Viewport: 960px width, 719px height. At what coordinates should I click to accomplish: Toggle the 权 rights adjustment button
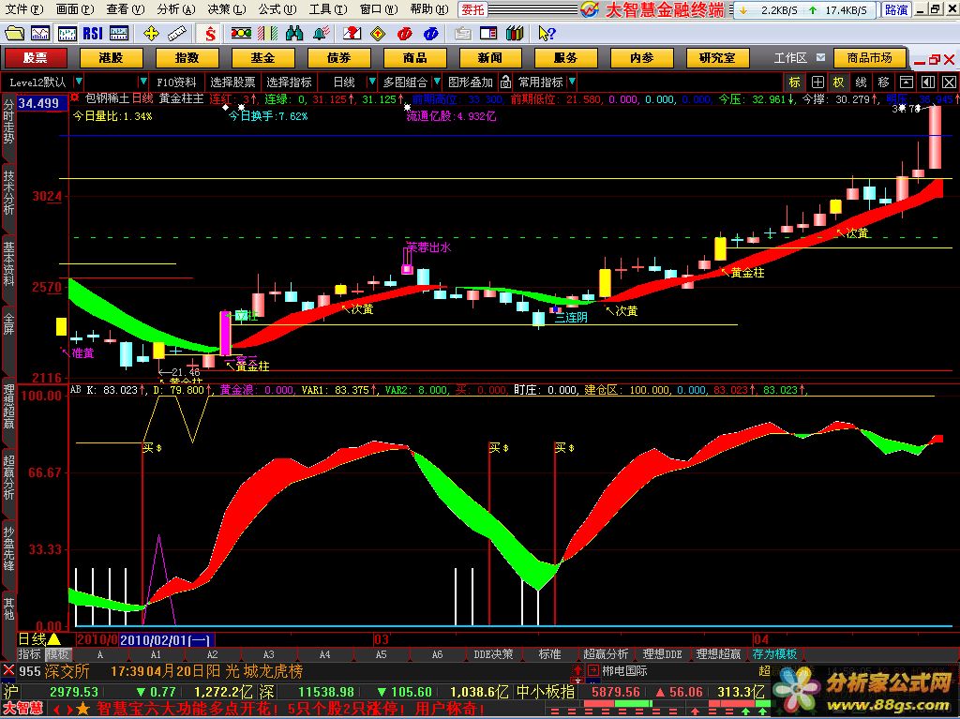[x=838, y=82]
